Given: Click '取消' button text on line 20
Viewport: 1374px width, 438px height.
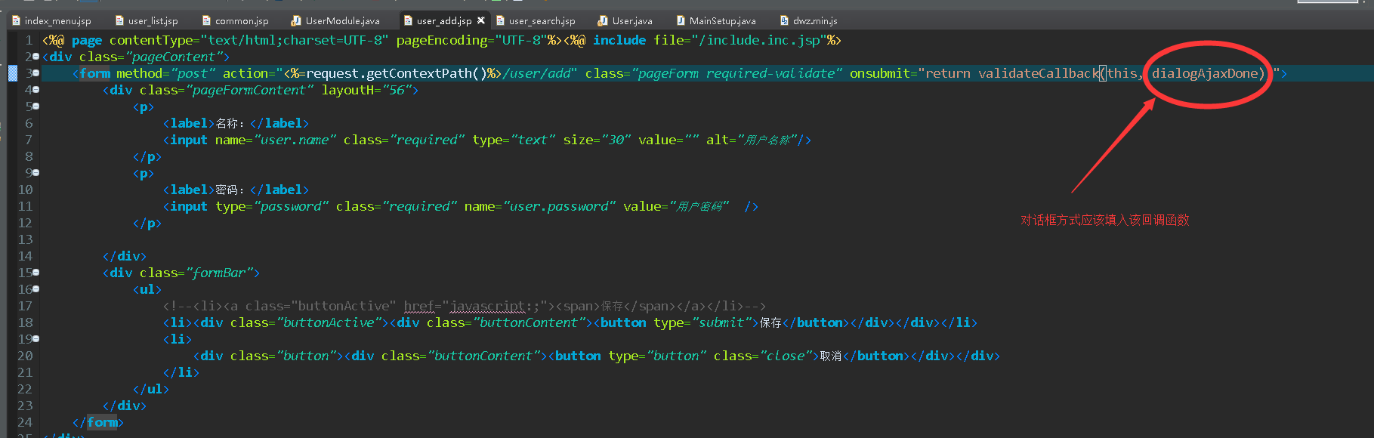Looking at the screenshot, I should tap(831, 356).
